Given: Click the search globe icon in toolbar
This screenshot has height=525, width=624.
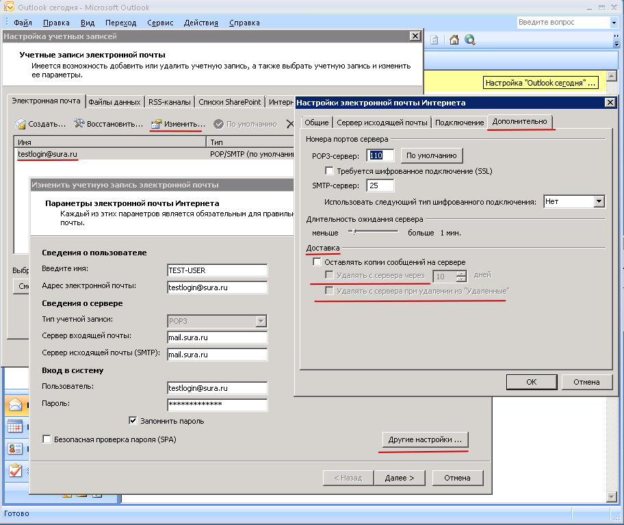Looking at the screenshot, I should 470,40.
